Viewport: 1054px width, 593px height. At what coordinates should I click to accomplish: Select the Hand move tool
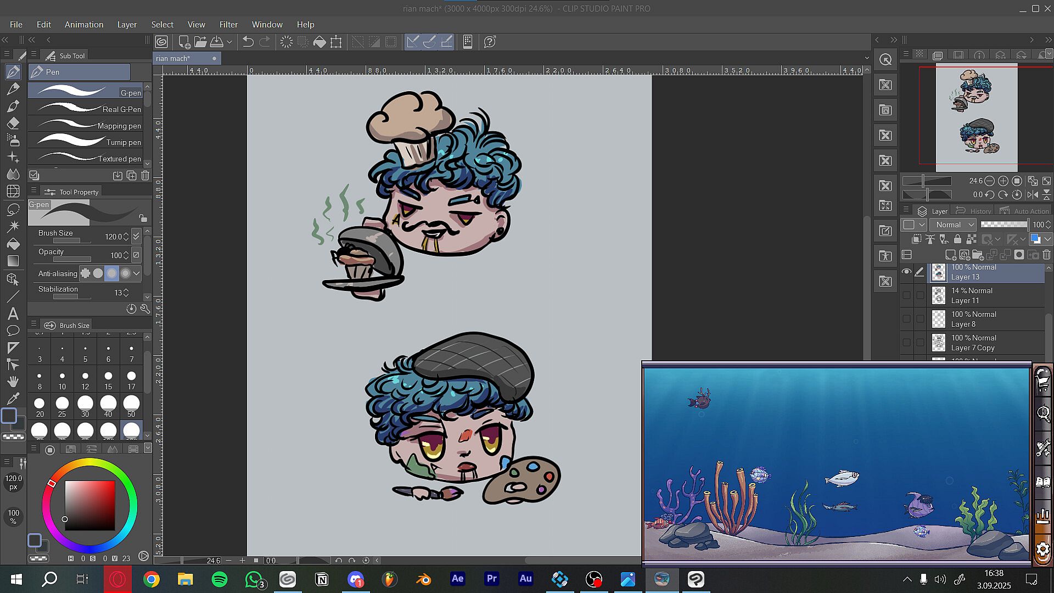(13, 381)
